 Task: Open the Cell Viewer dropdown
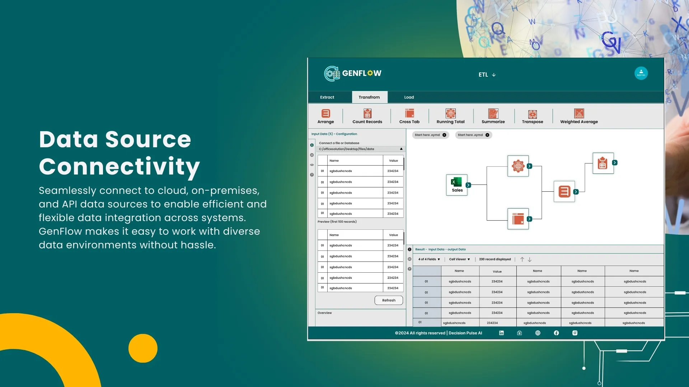(459, 259)
